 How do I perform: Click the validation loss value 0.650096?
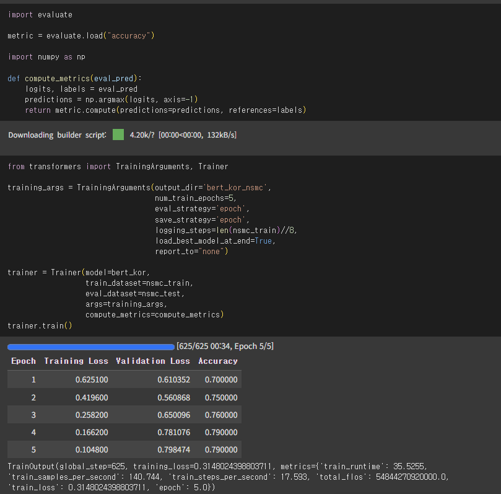click(x=174, y=415)
